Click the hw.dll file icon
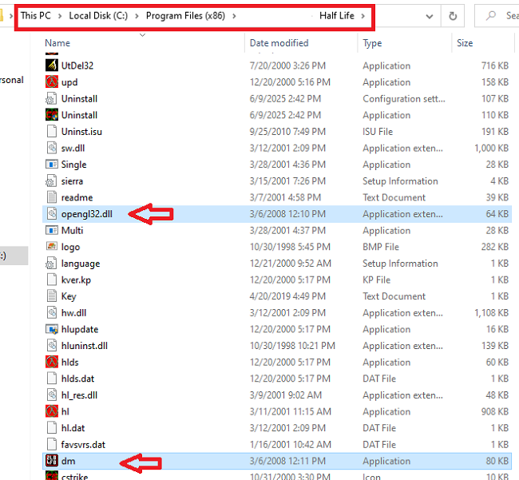This screenshot has width=519, height=480. click(52, 313)
